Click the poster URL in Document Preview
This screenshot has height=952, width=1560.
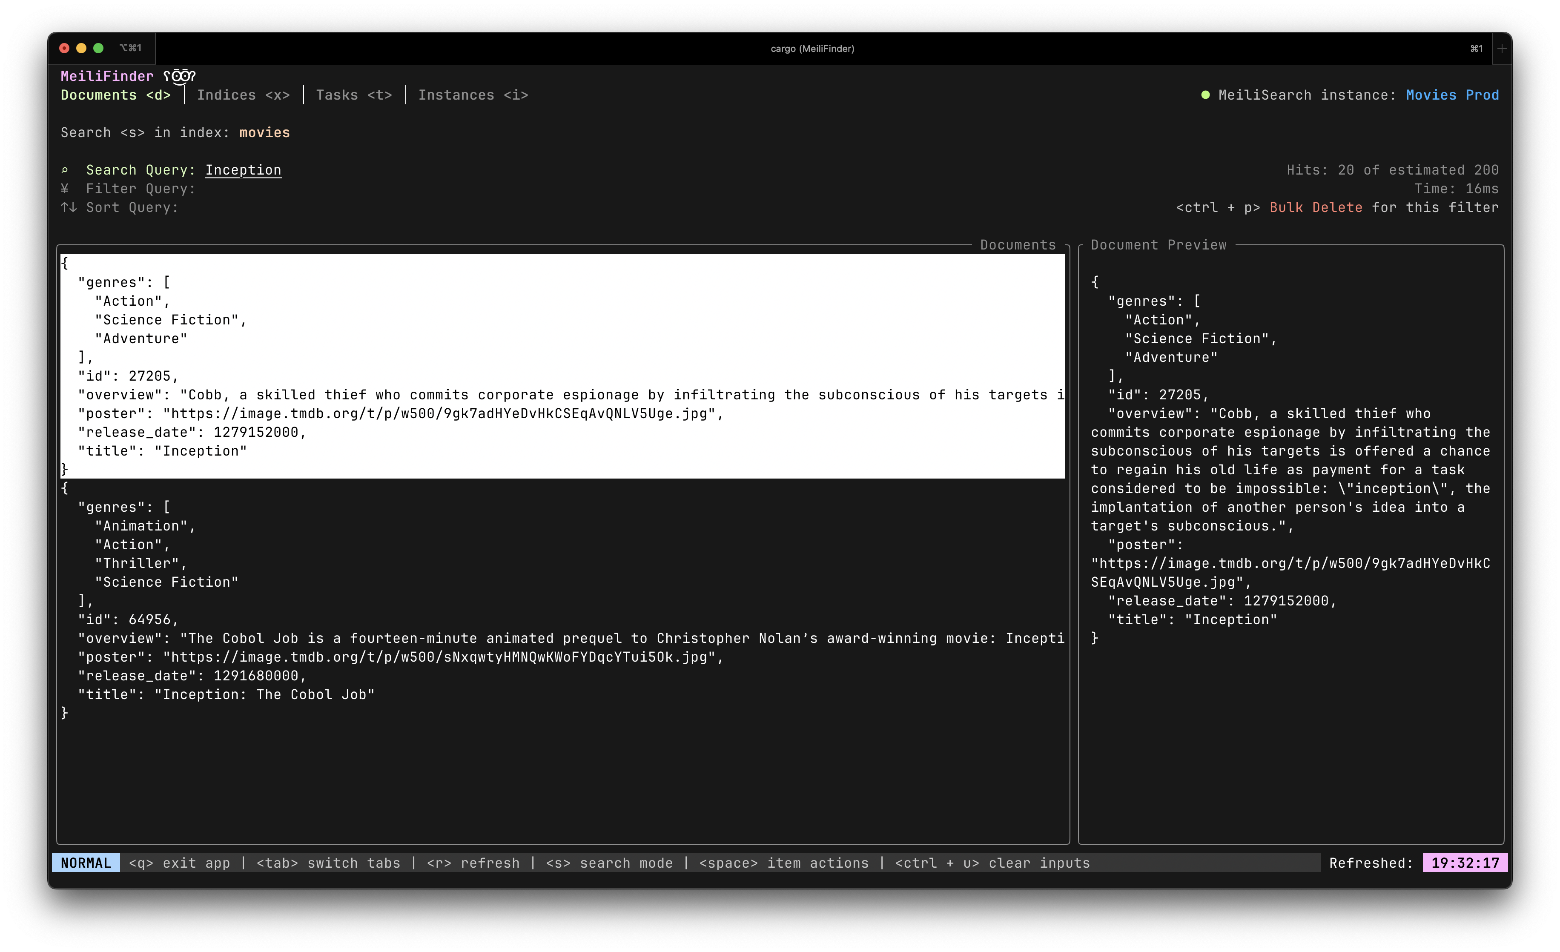(x=1290, y=572)
